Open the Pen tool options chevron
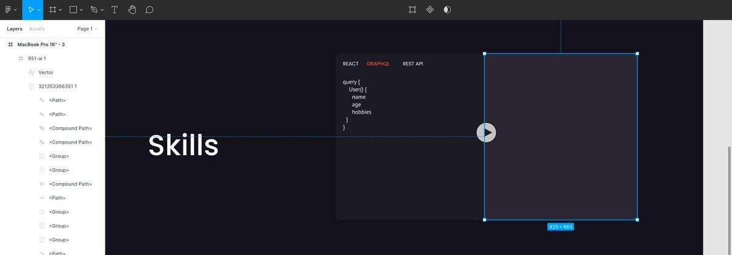 coord(101,10)
